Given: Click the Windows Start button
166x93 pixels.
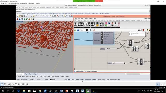Looking at the screenshot, I should tap(2, 91).
